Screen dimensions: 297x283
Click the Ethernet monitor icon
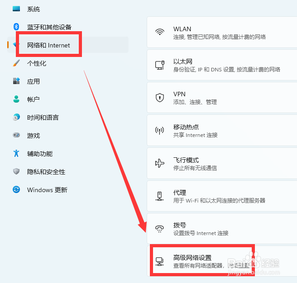coord(160,65)
